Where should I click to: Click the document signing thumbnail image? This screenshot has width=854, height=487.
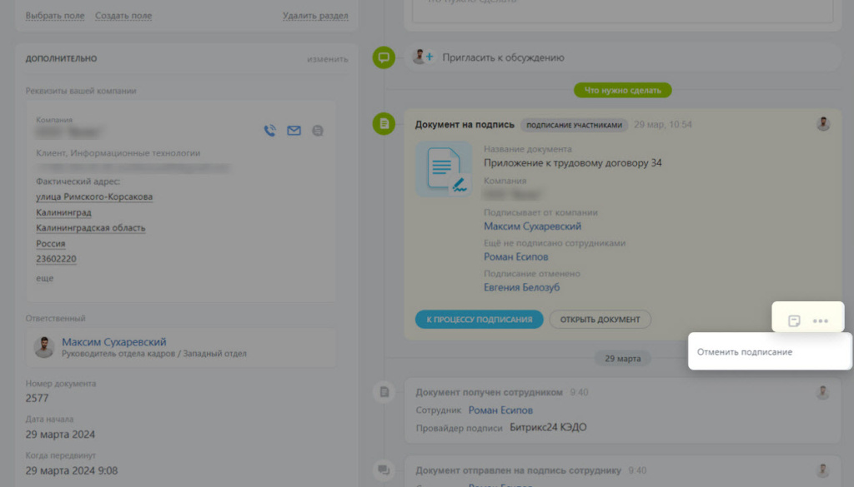444,169
